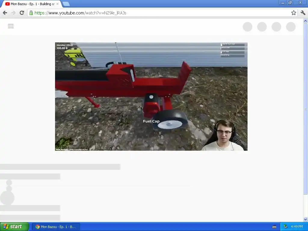Close the Mon Bazou tab
This screenshot has width=308, height=231.
click(57, 4)
